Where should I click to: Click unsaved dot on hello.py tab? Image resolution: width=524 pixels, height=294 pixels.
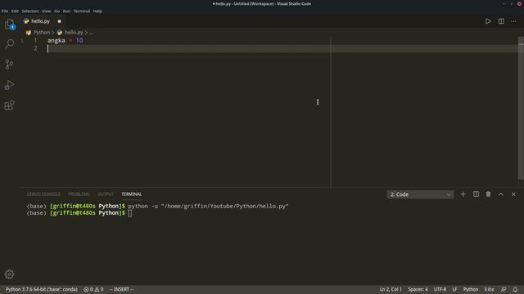pos(60,21)
